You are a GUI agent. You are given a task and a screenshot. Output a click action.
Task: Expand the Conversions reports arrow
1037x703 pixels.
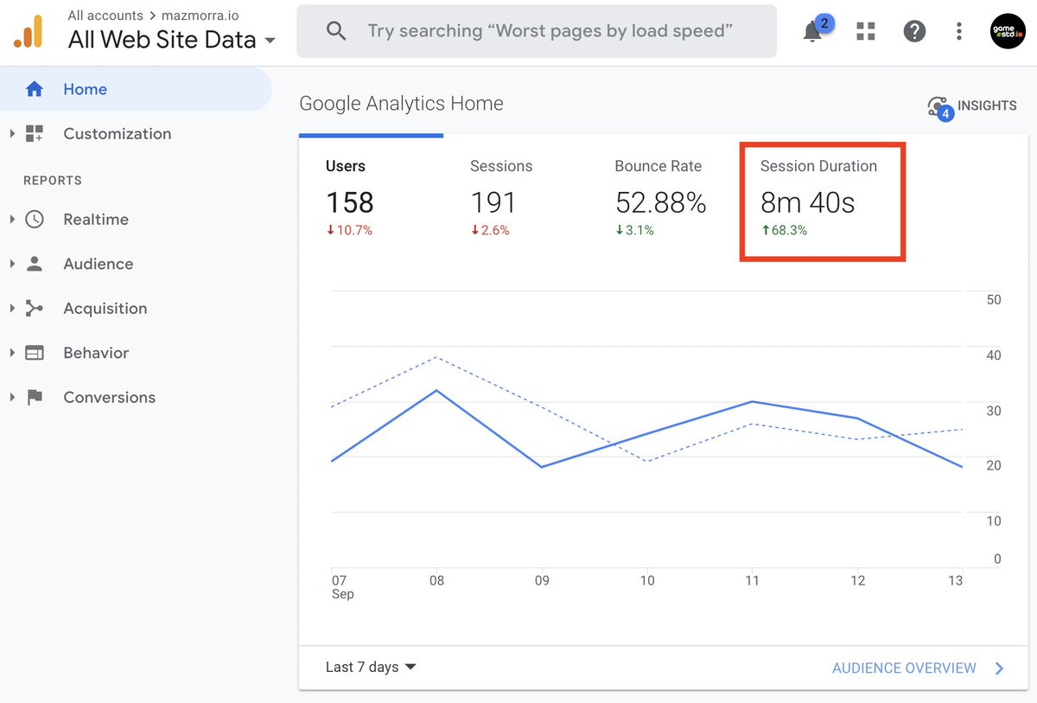tap(12, 398)
